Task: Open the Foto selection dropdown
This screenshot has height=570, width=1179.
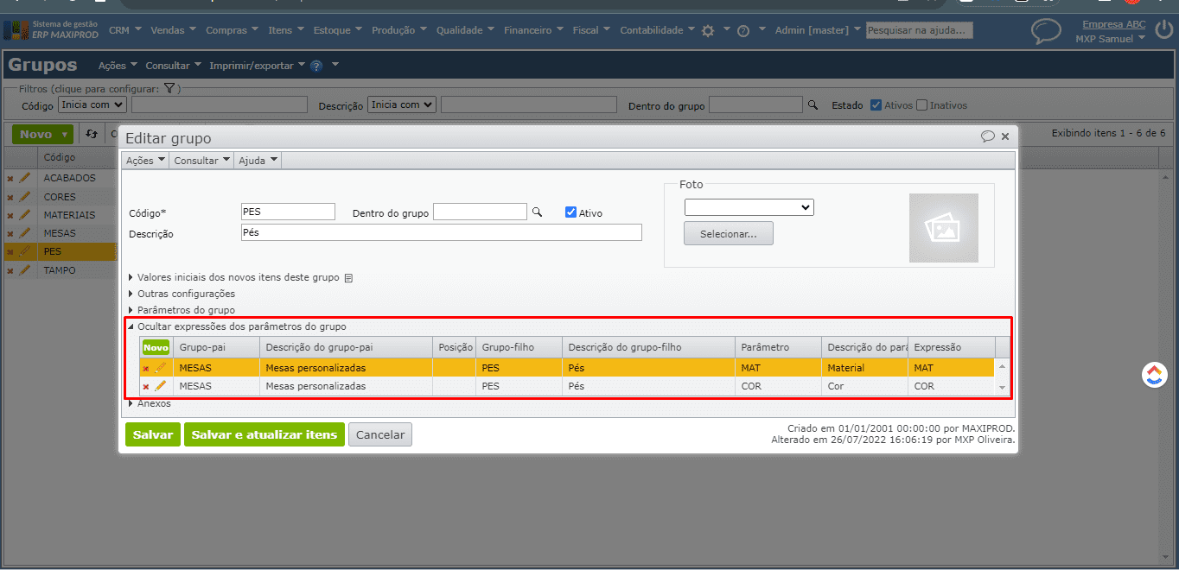Action: pyautogui.click(x=749, y=207)
